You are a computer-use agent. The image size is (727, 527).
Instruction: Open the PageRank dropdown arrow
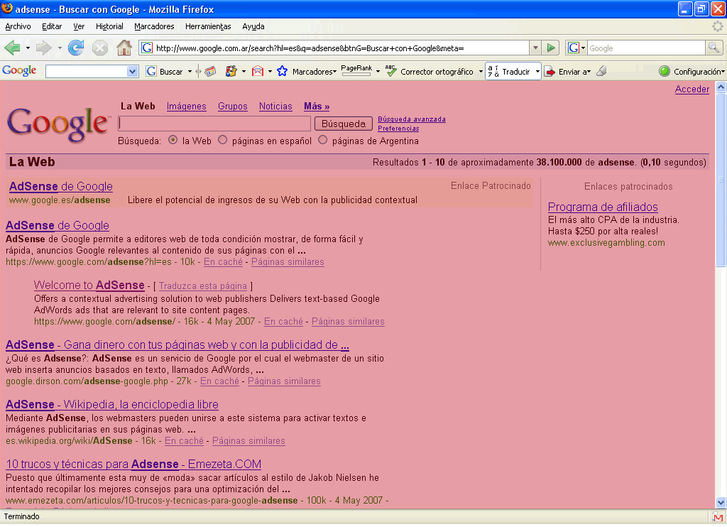[x=378, y=72]
